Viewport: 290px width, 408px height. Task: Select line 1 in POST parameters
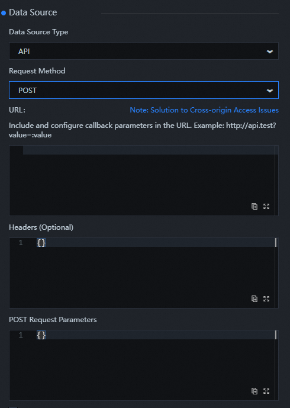tap(21, 335)
